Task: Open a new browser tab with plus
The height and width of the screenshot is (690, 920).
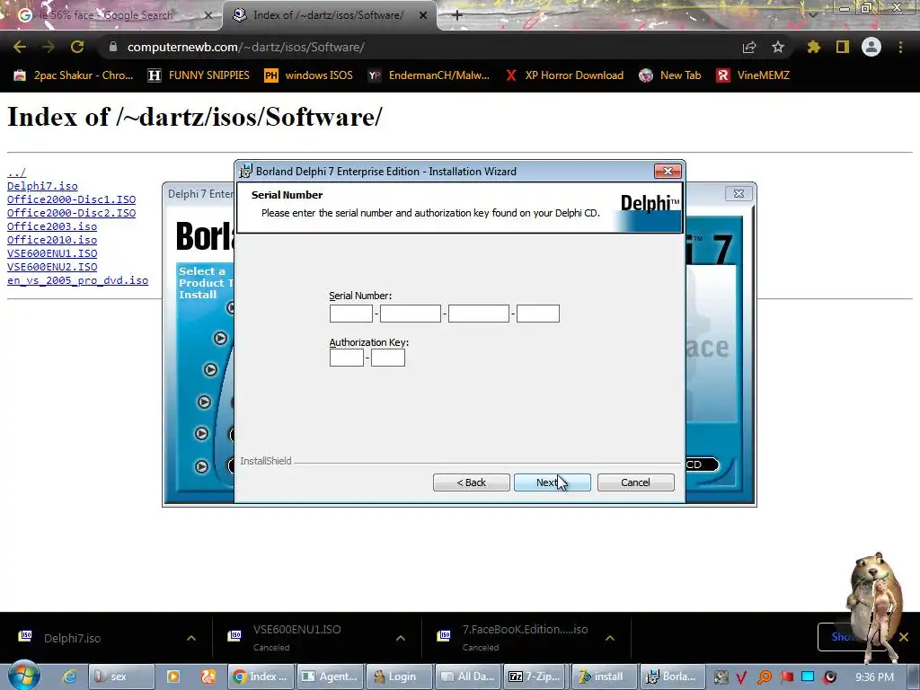Action: pos(457,15)
